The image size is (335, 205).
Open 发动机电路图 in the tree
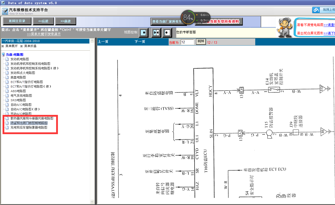pyautogui.click(x=20, y=59)
